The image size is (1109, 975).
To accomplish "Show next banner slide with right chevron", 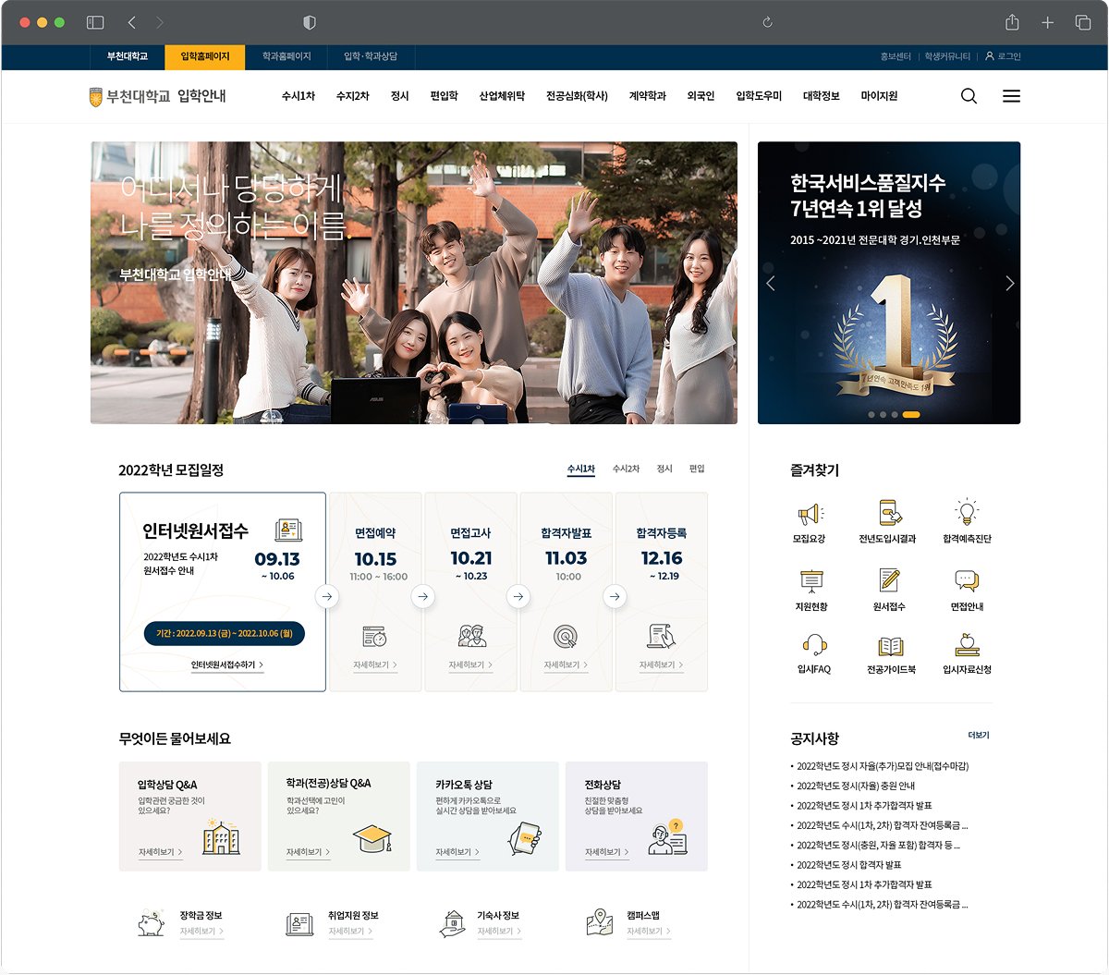I will [x=1009, y=283].
